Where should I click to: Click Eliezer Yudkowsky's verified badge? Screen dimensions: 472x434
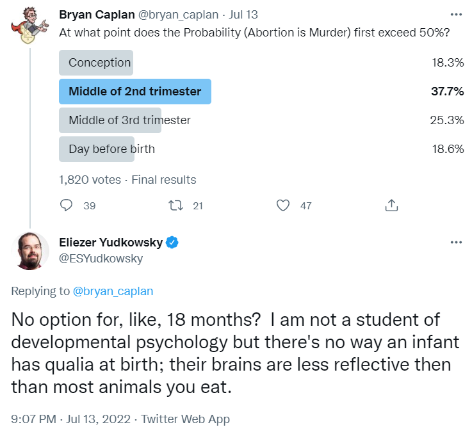coord(172,243)
